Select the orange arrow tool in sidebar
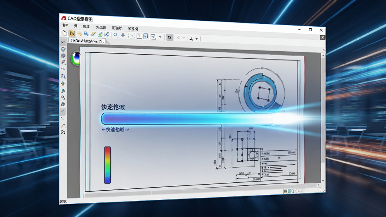Viewport: 386px width, 217px height. click(x=63, y=125)
